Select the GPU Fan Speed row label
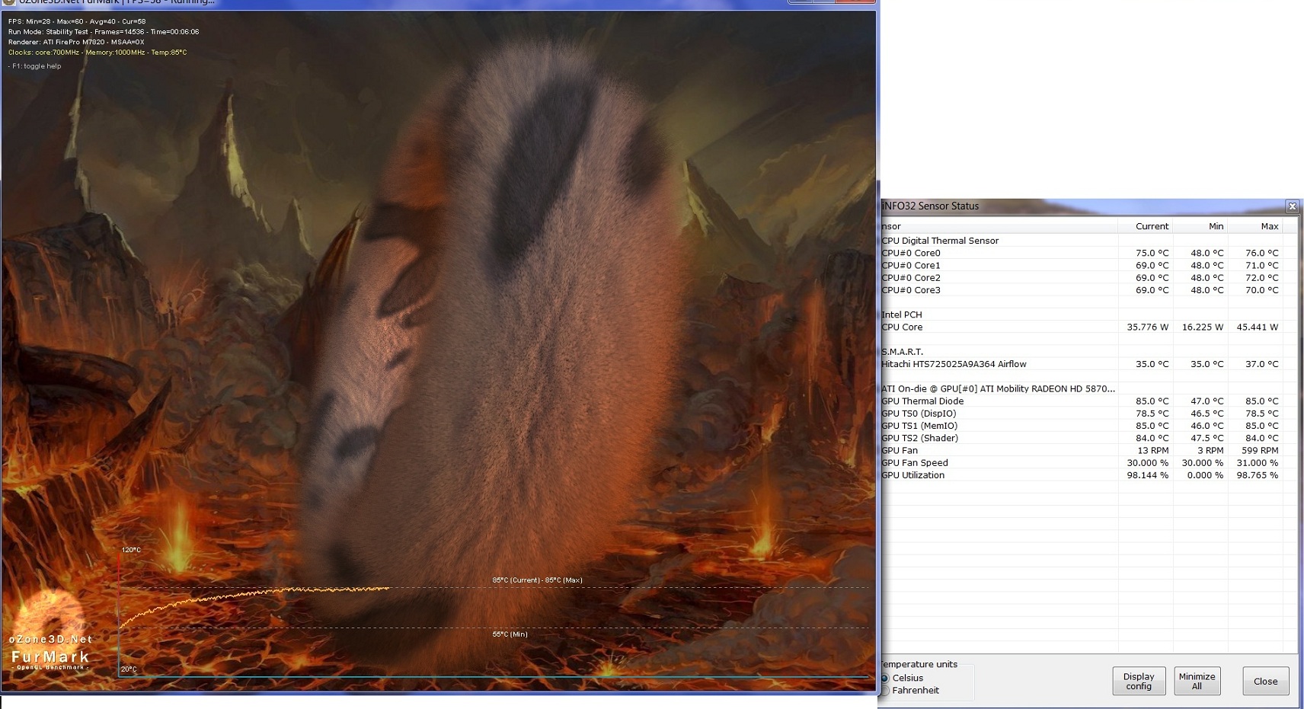Viewport: 1304px width, 709px height. point(915,463)
